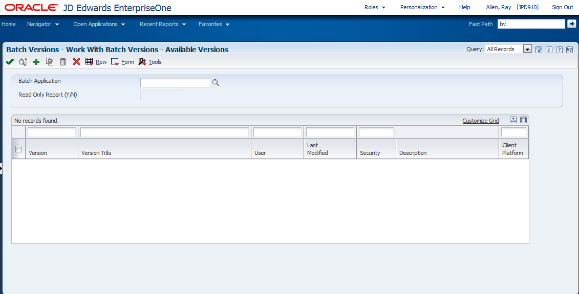Expand the Open Applications menu

pyautogui.click(x=99, y=24)
